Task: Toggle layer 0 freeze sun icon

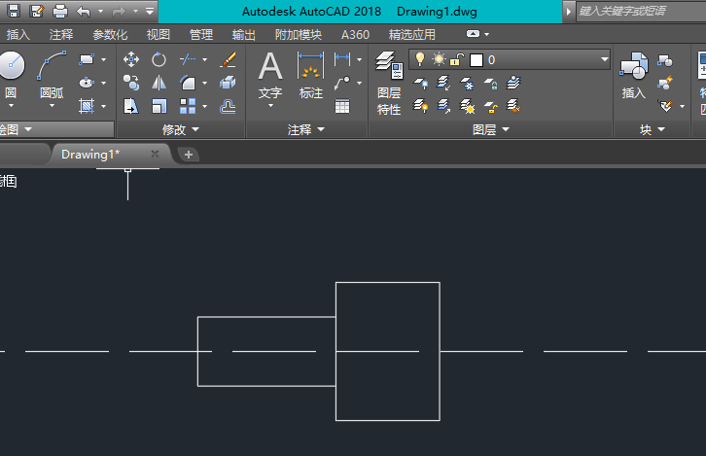Action: click(x=439, y=59)
